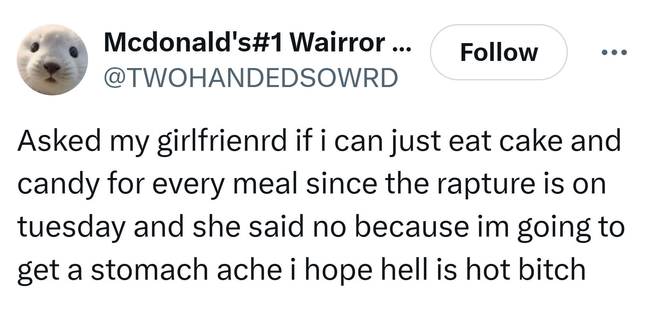Click the @TWOHANDEDSOWRD handle
Screen dimensions: 648x309
[251, 77]
